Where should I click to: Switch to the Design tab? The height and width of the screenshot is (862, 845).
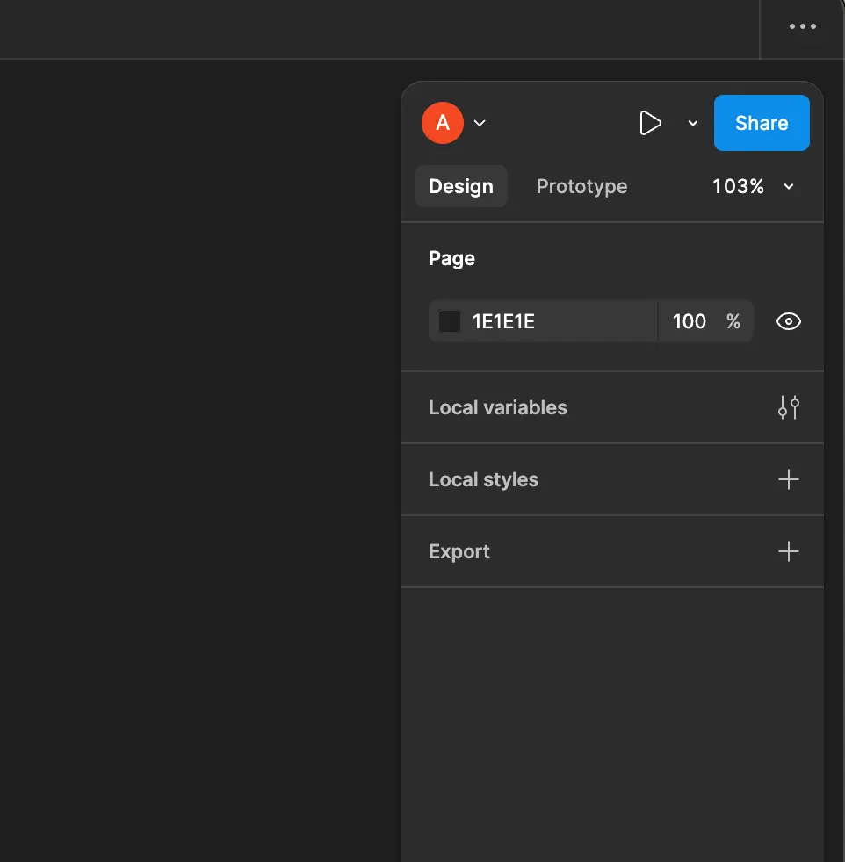coord(460,186)
